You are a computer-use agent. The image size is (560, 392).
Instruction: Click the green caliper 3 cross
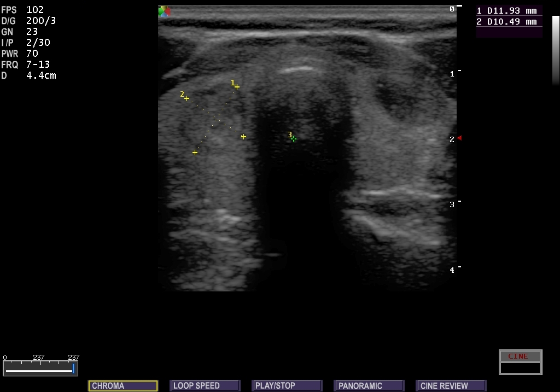tap(293, 138)
